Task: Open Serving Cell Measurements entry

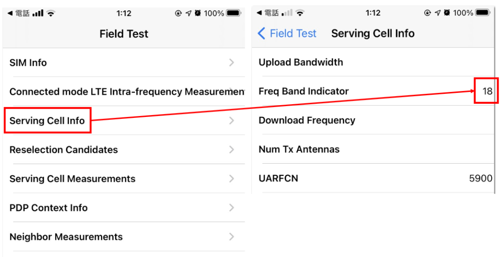Action: [x=124, y=179]
